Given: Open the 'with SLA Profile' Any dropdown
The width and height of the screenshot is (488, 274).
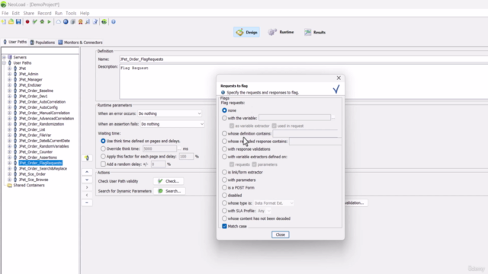Looking at the screenshot, I should 264,211.
